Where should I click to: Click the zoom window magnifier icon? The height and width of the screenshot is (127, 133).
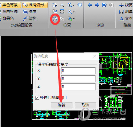[x=62, y=5]
